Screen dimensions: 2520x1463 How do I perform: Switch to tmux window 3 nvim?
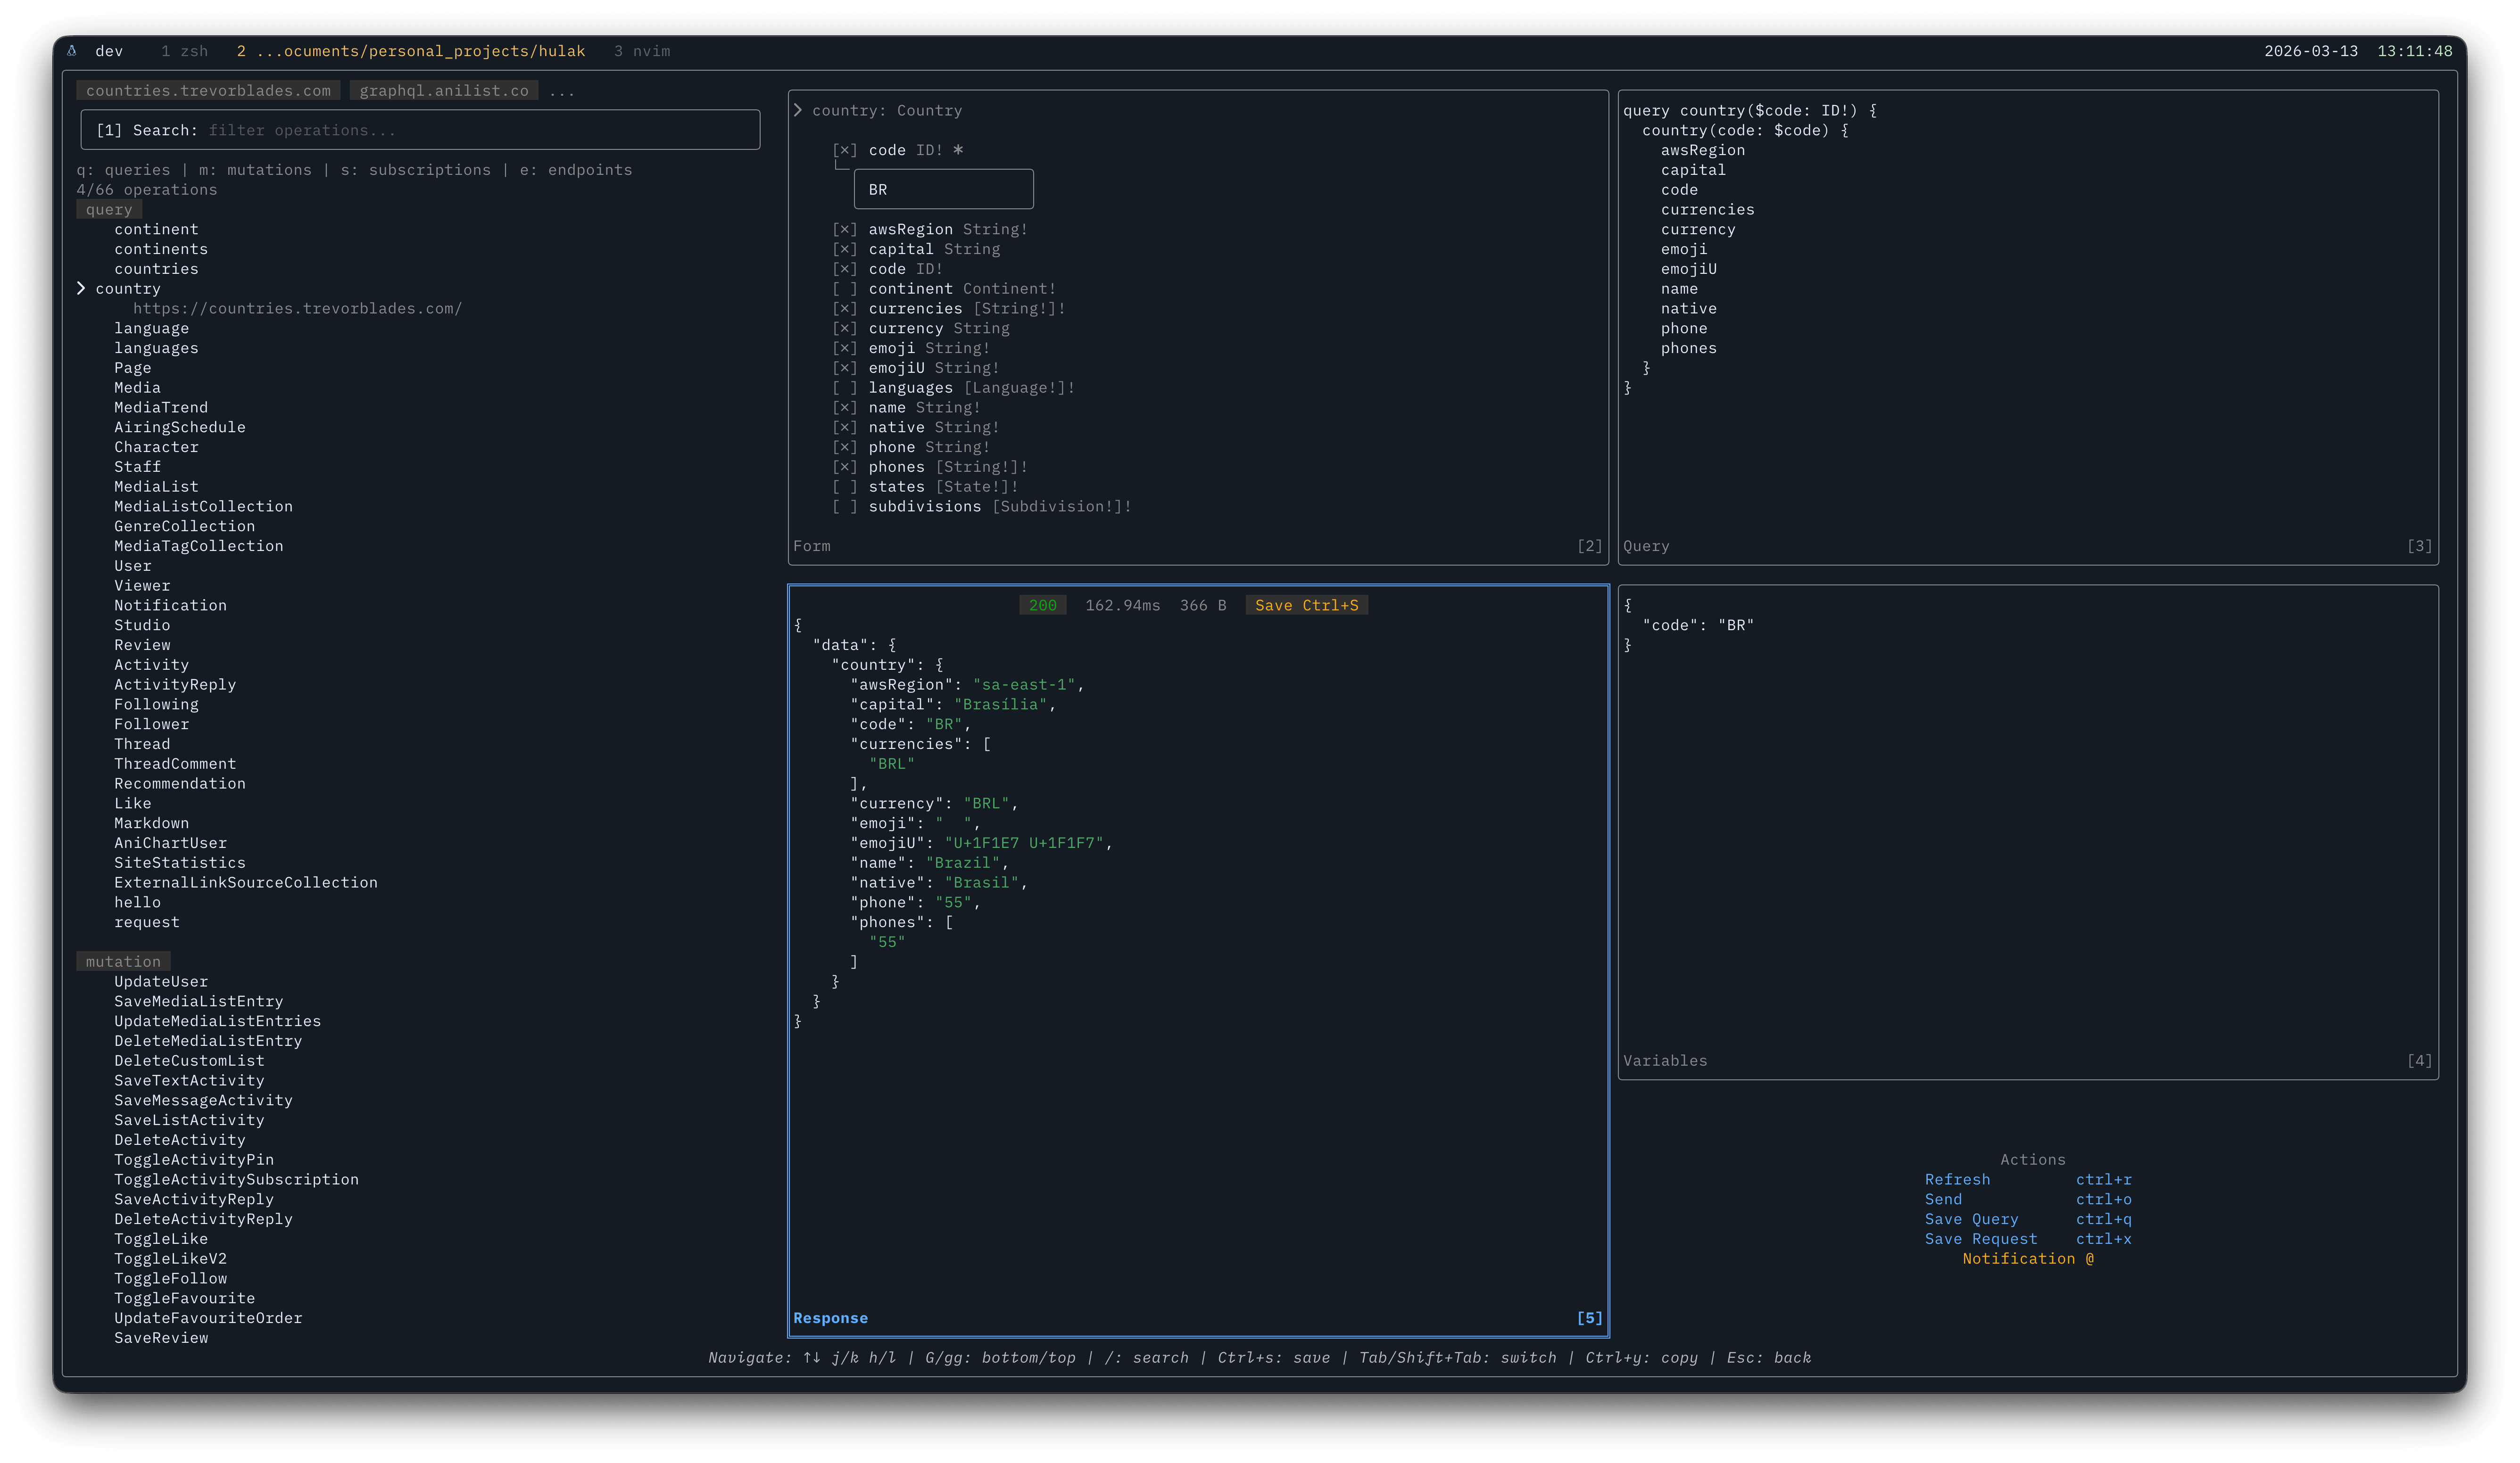642,51
